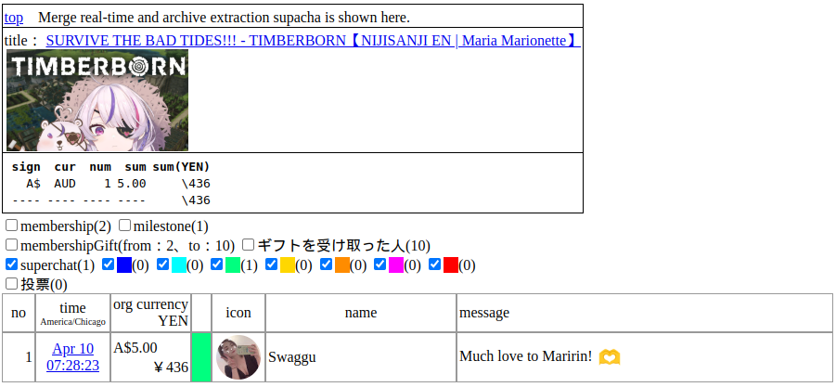This screenshot has width=836, height=387.
Task: Click the blue color swatch
Action: click(124, 264)
